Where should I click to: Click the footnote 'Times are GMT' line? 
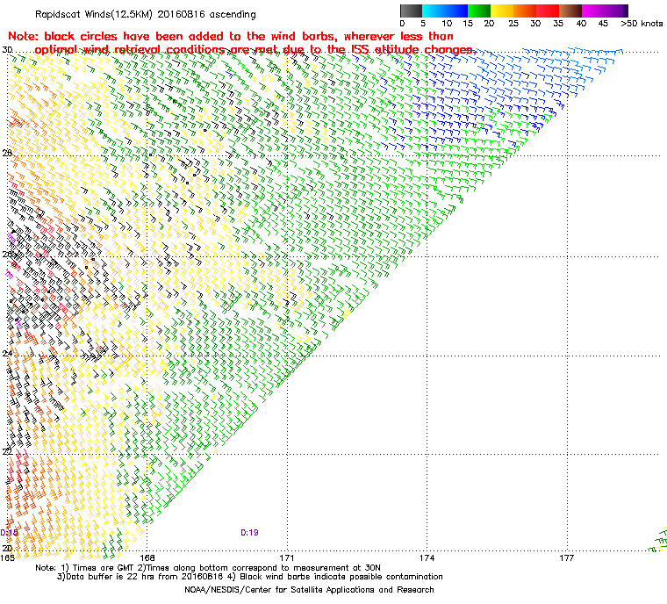(x=208, y=568)
